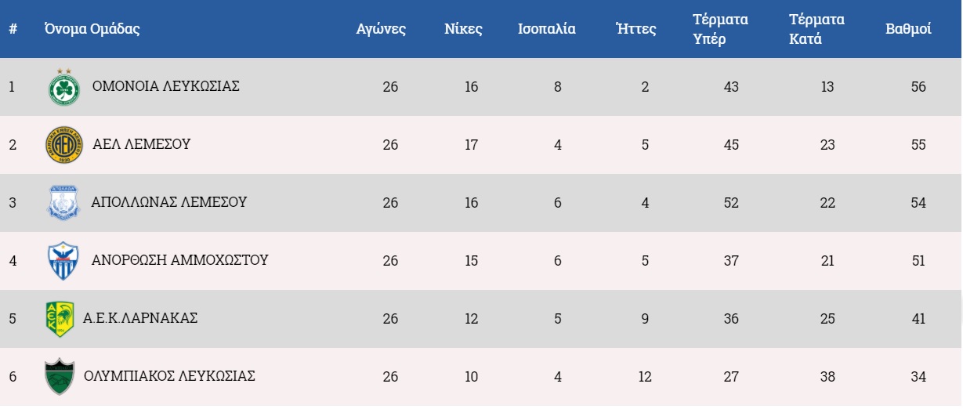Open the ΟΜΟΝΟΙΑ ΛΕΥΚΩΣΙΑΣ team name

pyautogui.click(x=166, y=86)
